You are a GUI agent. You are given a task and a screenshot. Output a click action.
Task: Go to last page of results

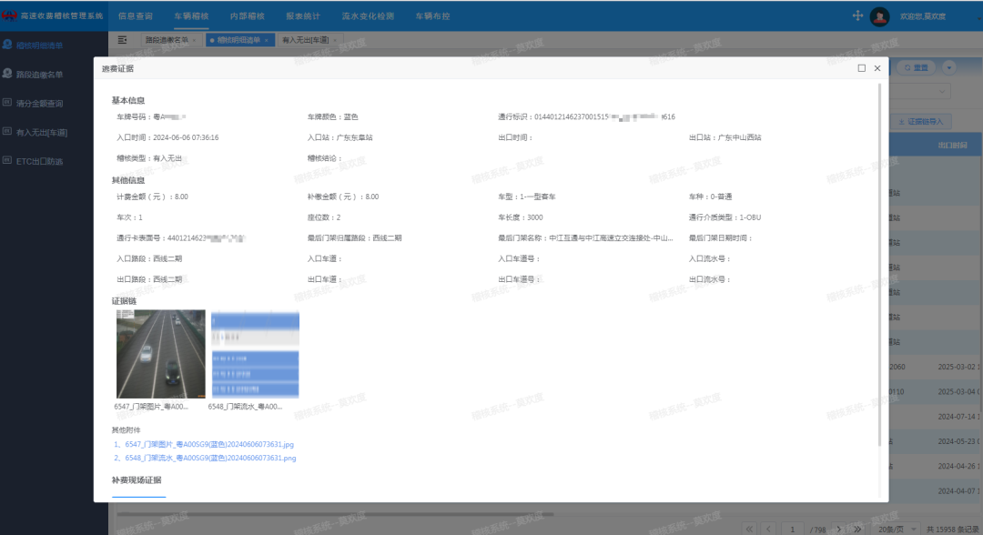(857, 530)
